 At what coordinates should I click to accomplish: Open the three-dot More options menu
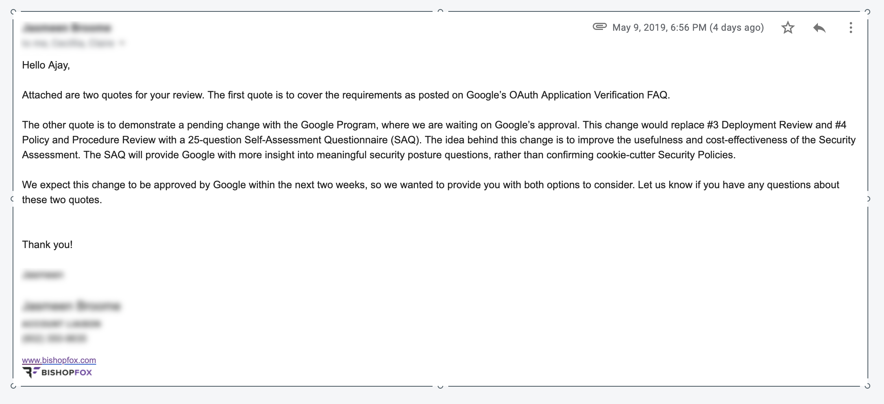pyautogui.click(x=851, y=28)
